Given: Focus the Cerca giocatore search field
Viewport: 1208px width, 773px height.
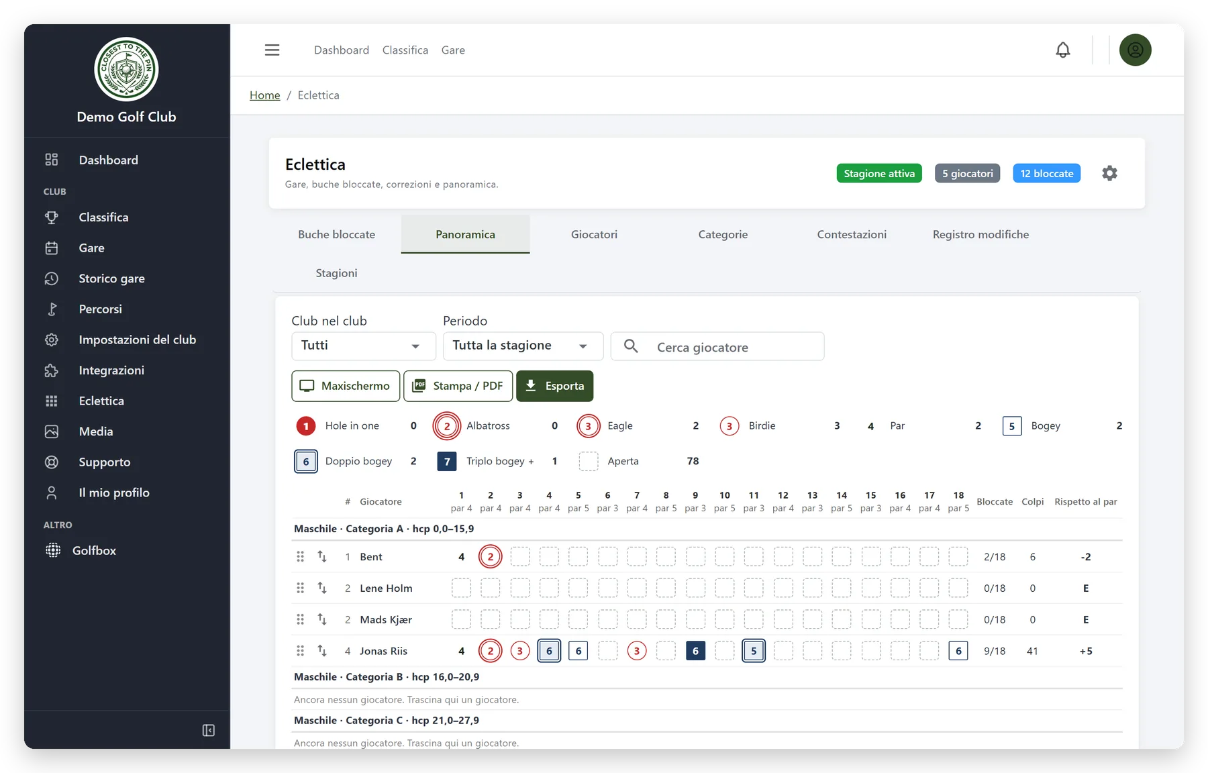Looking at the screenshot, I should 717,346.
